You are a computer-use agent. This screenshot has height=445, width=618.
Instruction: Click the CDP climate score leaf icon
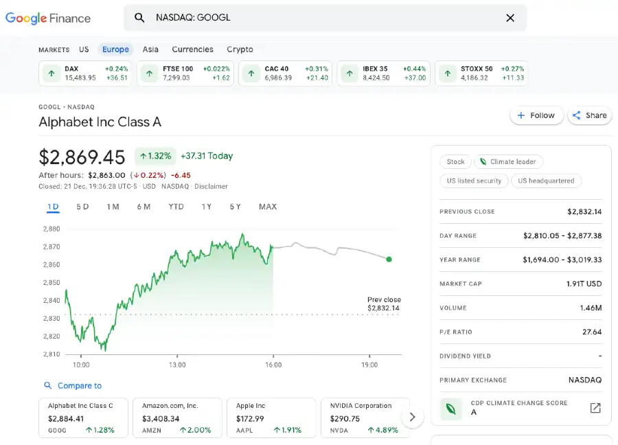click(450, 409)
